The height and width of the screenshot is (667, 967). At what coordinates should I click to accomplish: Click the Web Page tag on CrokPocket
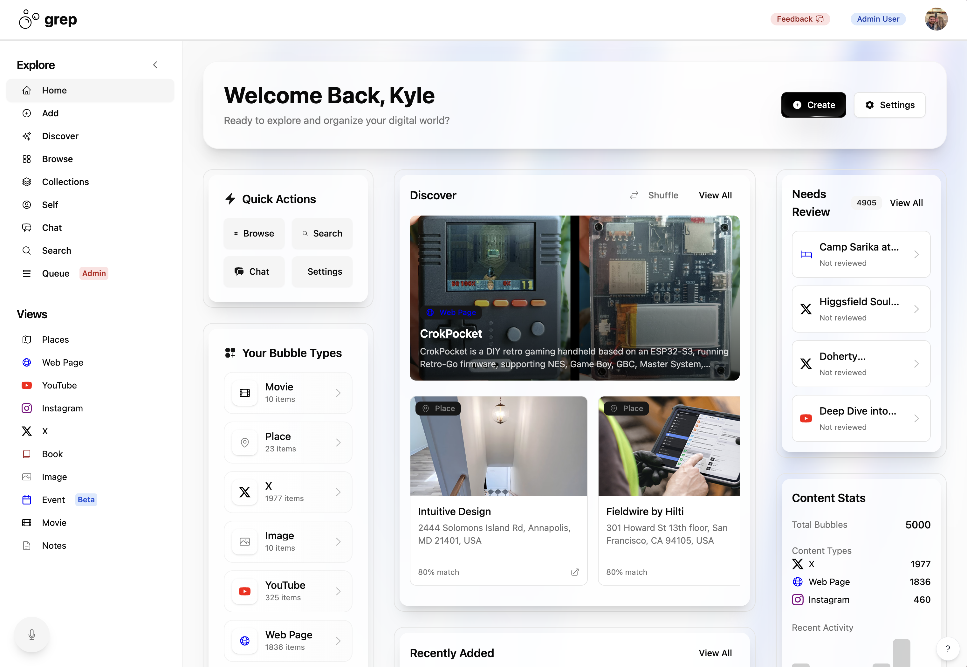coord(451,312)
